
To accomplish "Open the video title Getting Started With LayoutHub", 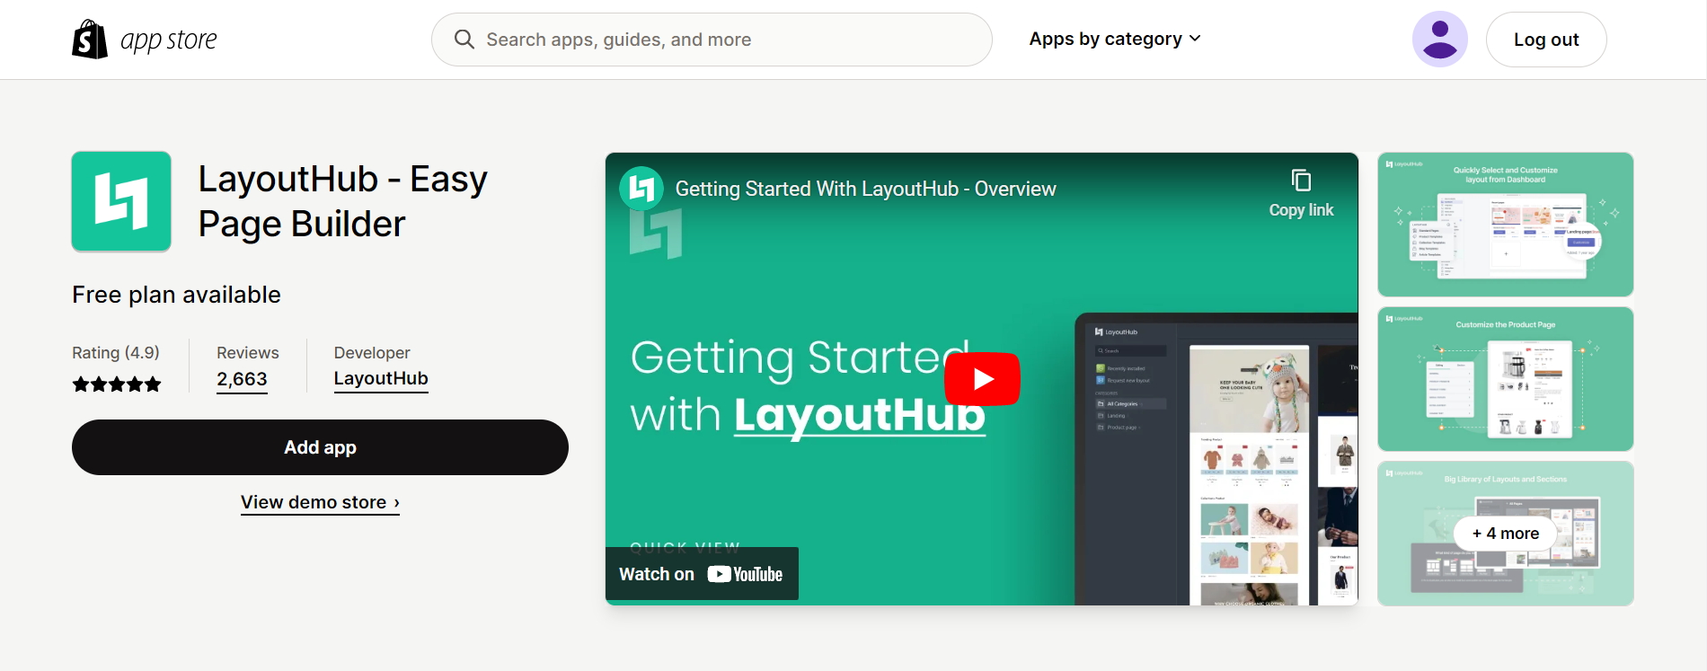I will pos(865,189).
